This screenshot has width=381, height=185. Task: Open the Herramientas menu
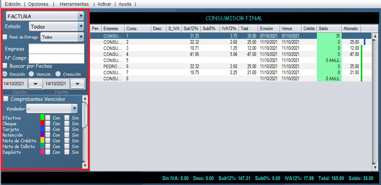point(74,4)
